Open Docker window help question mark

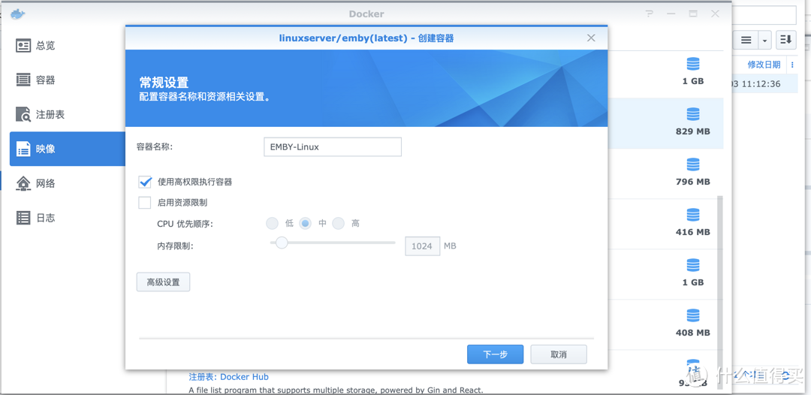(x=649, y=14)
